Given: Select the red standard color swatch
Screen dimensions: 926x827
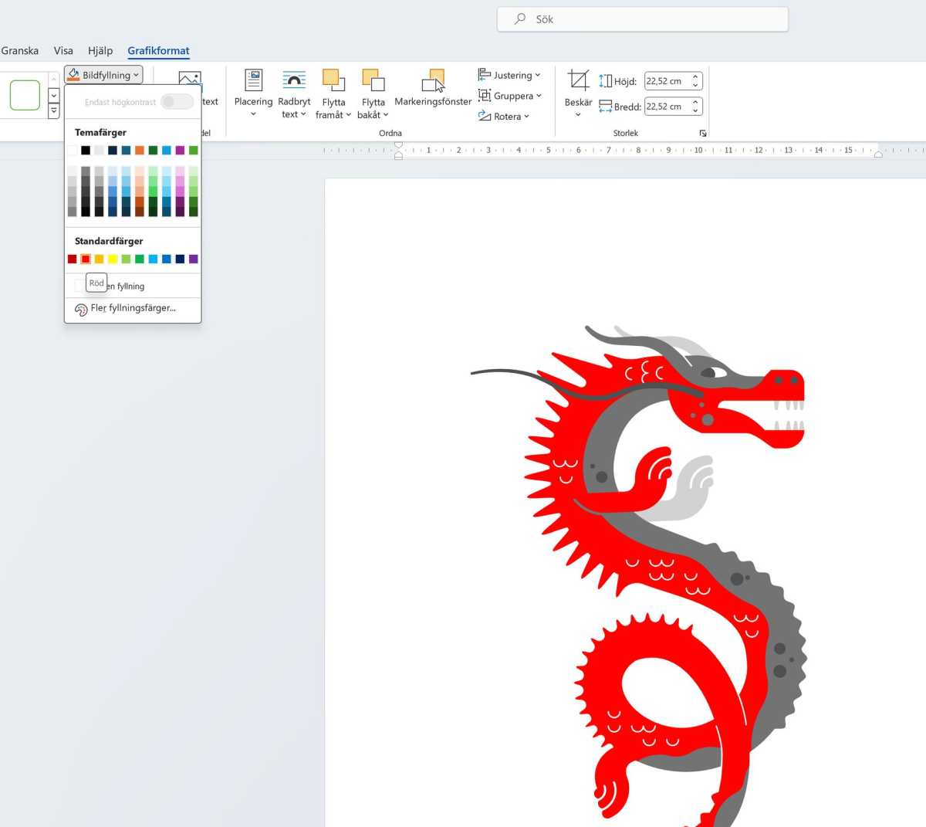Looking at the screenshot, I should pos(85,259).
